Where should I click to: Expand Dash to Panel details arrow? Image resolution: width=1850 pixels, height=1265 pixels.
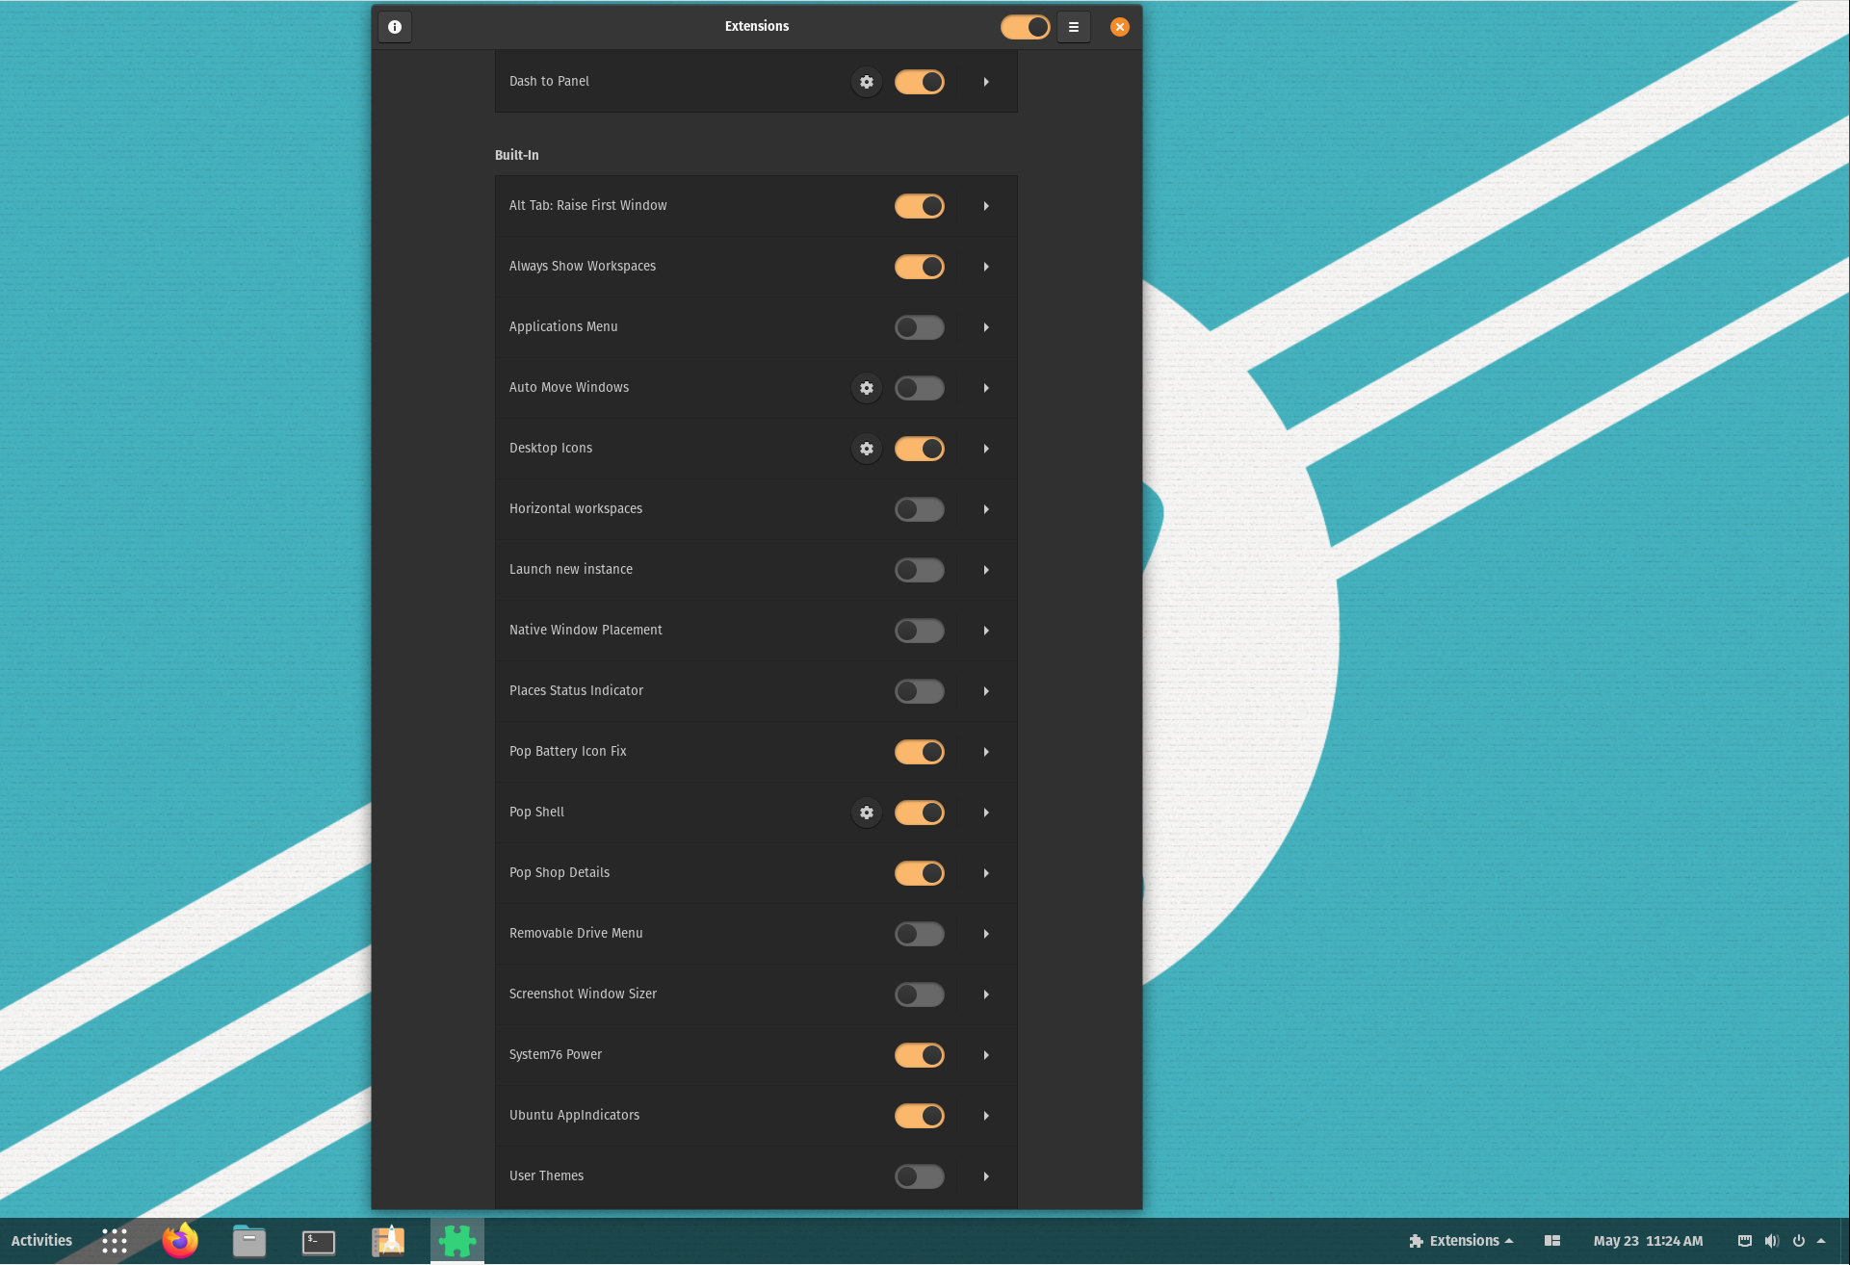(x=986, y=82)
